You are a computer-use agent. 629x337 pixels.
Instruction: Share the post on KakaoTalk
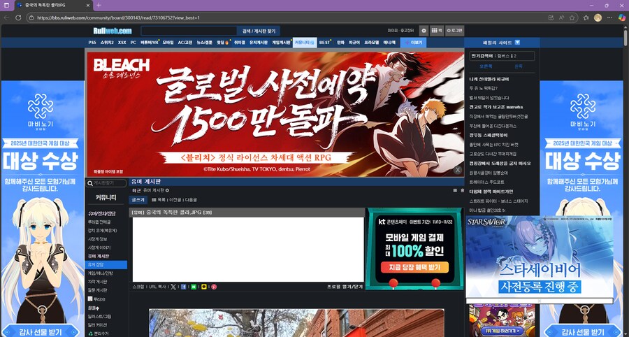tap(204, 287)
